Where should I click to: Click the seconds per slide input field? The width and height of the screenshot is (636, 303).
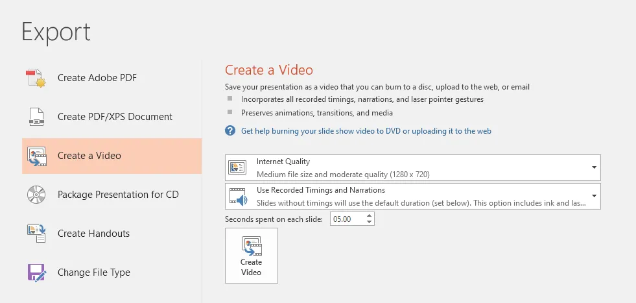coord(347,219)
